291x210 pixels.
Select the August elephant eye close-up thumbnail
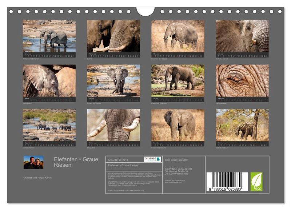coord(242,80)
